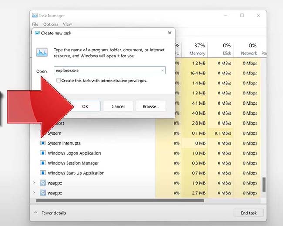
Task: Click the Windows Session Manager icon
Action: tap(43, 163)
